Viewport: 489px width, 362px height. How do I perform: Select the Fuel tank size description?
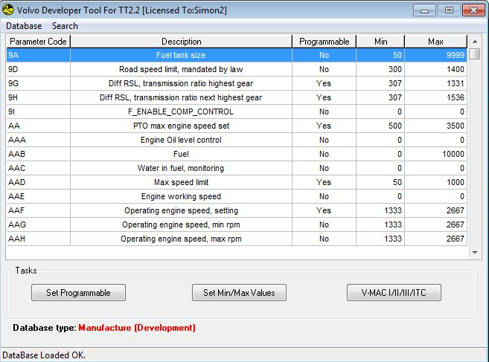[x=181, y=55]
